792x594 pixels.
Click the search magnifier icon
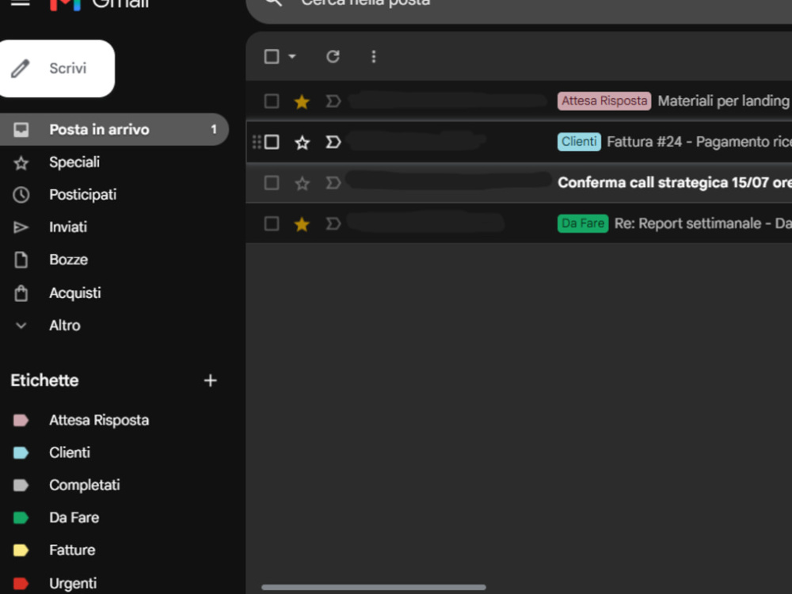tap(273, 2)
